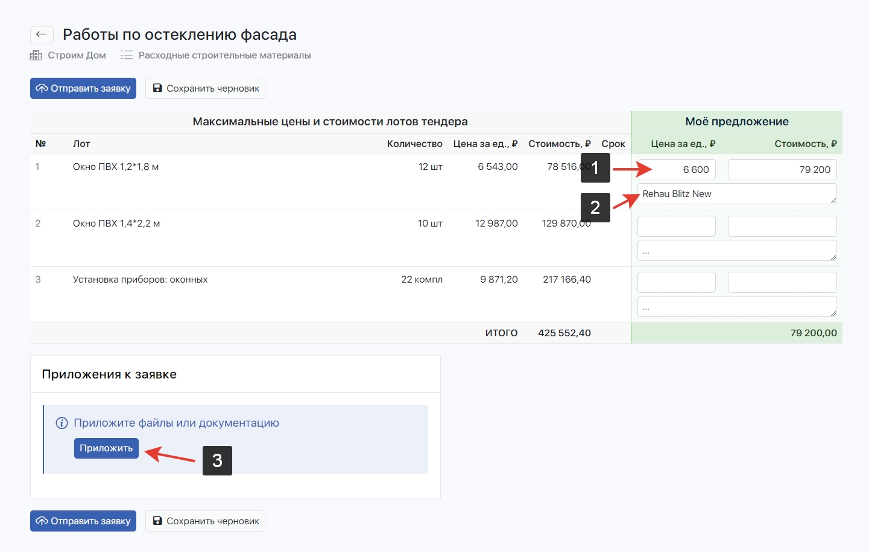Click the back arrow button
869x552 pixels.
pyautogui.click(x=42, y=34)
